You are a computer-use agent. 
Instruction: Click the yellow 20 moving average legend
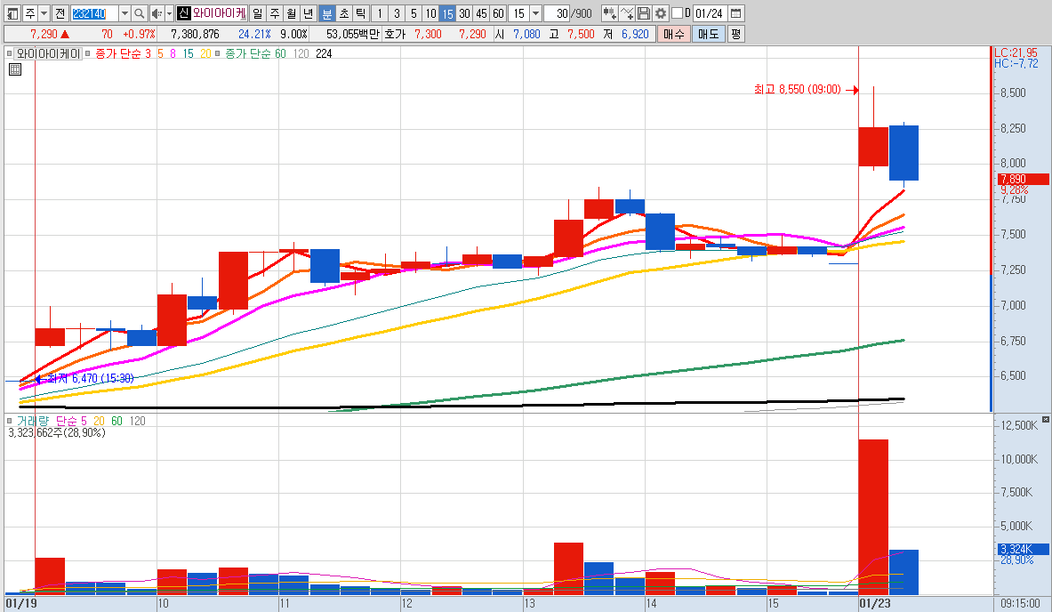(205, 53)
